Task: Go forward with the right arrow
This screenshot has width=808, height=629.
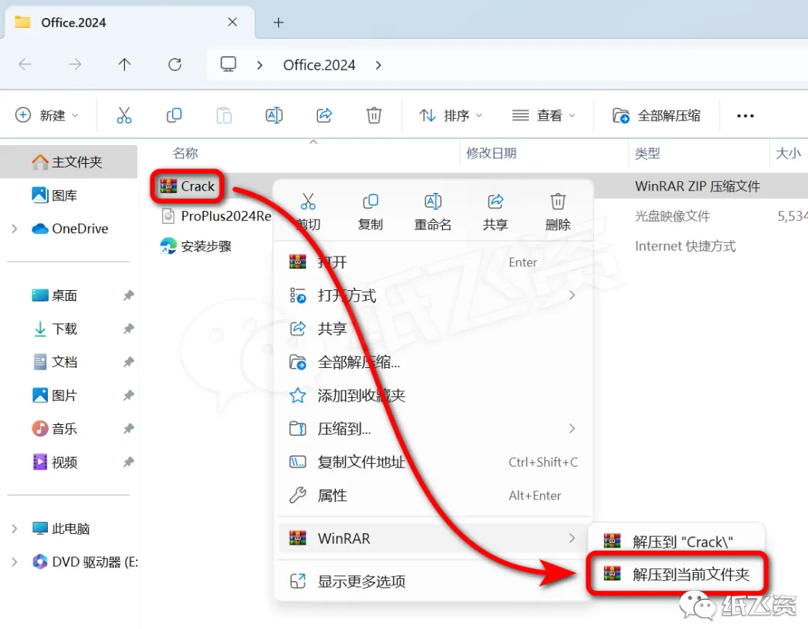Action: pyautogui.click(x=75, y=64)
